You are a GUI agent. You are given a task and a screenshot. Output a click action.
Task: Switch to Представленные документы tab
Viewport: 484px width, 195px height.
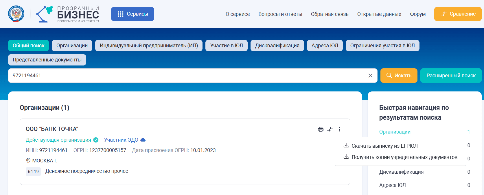pos(47,60)
